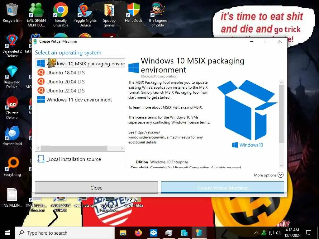Click the Ubuntu 22.04 orange logo icon
319x239 pixels.
41,91
